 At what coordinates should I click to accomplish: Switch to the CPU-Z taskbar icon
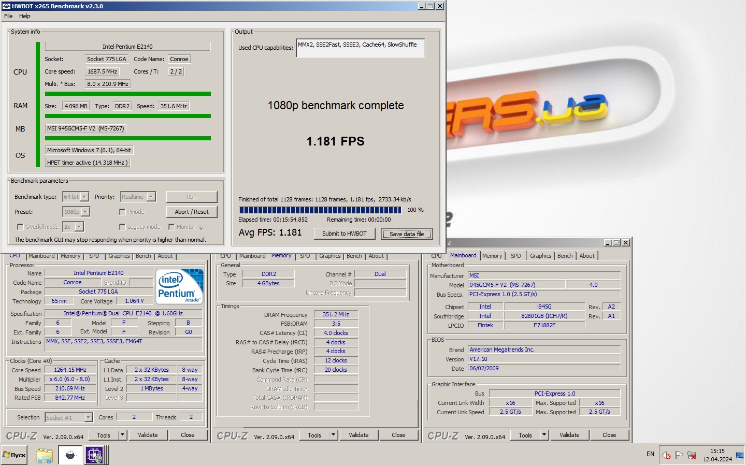point(95,455)
